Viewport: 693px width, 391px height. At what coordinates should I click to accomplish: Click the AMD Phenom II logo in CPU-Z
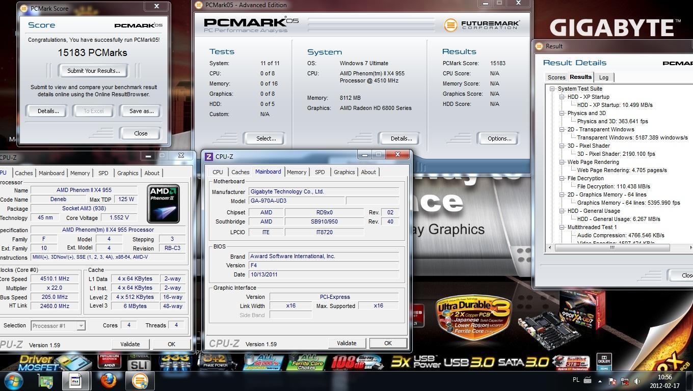pyautogui.click(x=163, y=204)
